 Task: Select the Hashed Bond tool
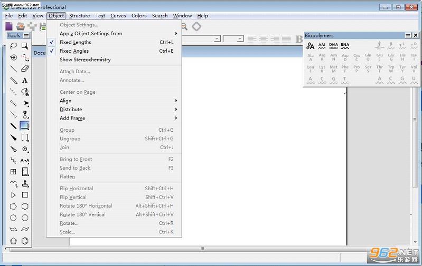[13, 103]
